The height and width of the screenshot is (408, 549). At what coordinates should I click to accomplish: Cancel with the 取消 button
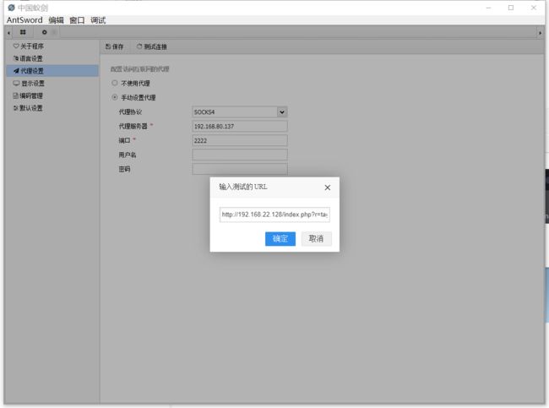coord(316,239)
